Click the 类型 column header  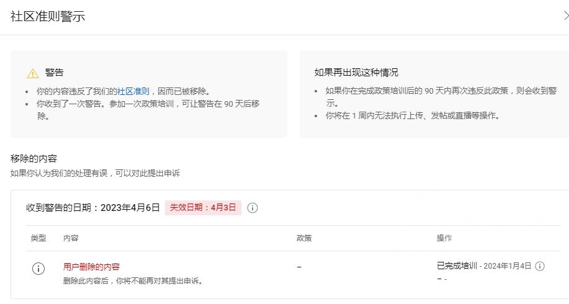coord(38,238)
